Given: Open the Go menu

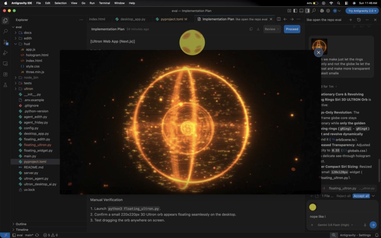Looking at the screenshot, I should [x=83, y=3].
